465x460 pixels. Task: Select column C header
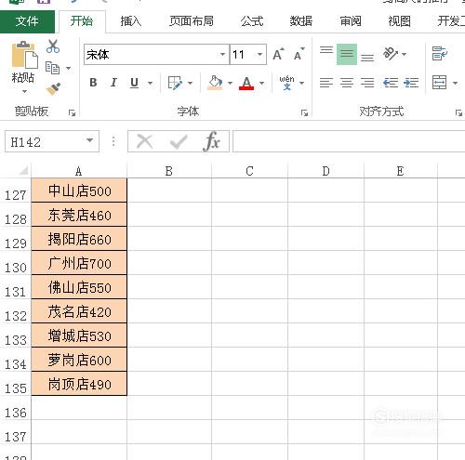pyautogui.click(x=249, y=171)
